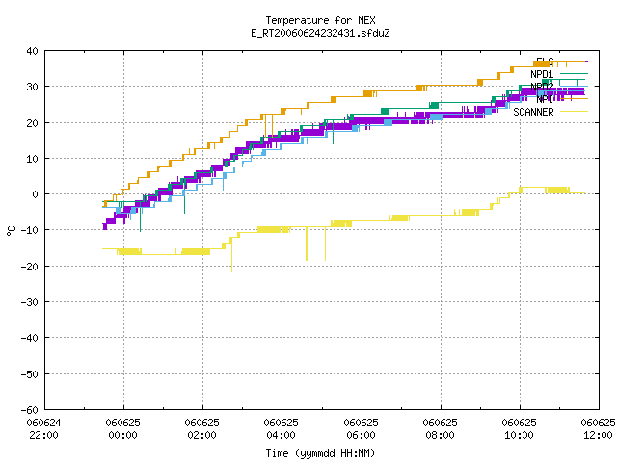This screenshot has height=462, width=617.
Task: Click the x-axis label '060625 10:00'
Action: (x=519, y=429)
